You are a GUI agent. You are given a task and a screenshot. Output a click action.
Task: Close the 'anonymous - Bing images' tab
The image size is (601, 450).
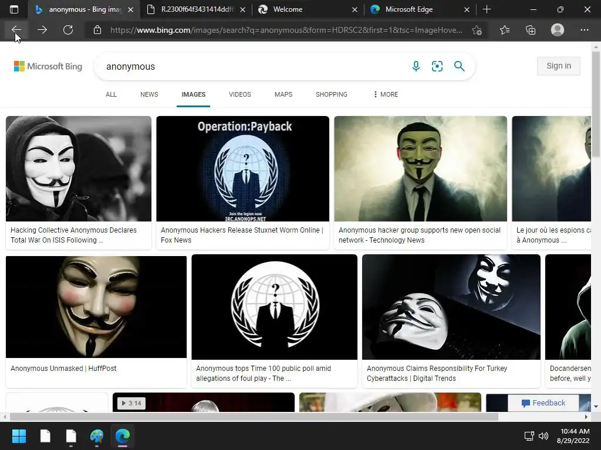[x=131, y=9]
